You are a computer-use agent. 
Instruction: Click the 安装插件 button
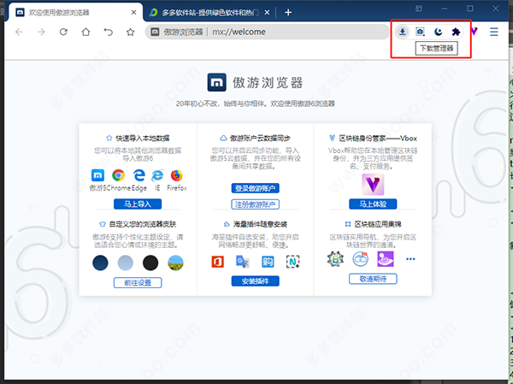(x=255, y=281)
